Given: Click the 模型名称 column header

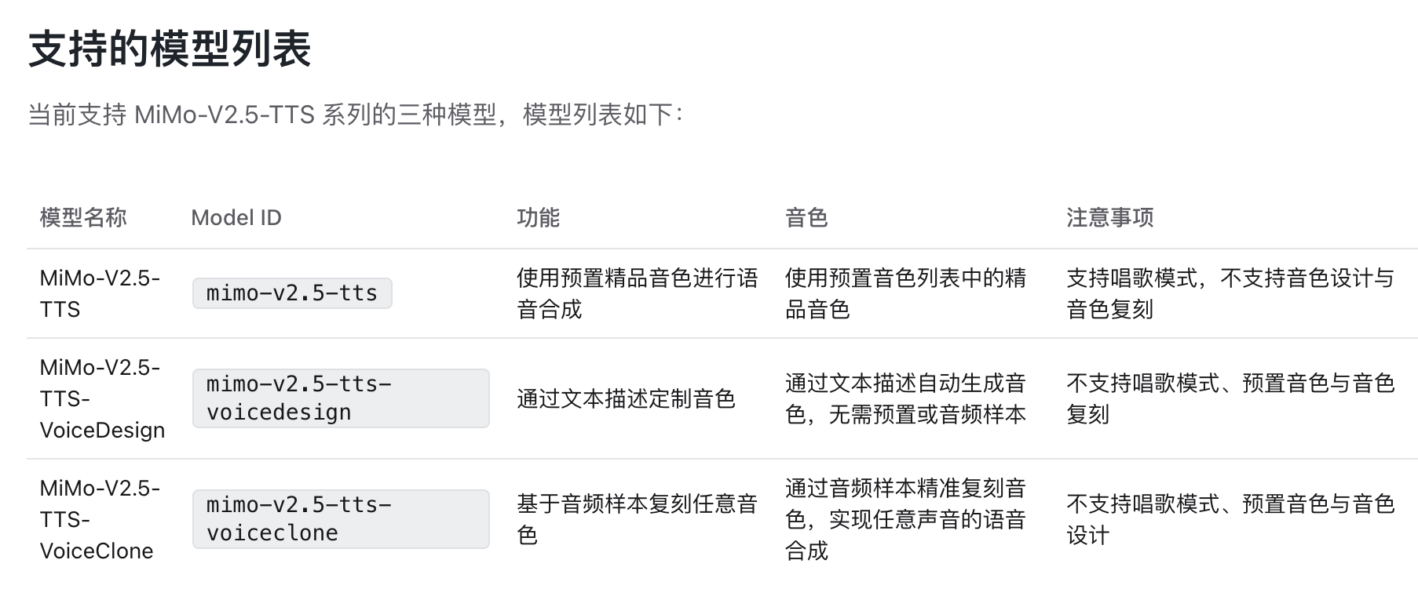Looking at the screenshot, I should tap(83, 217).
